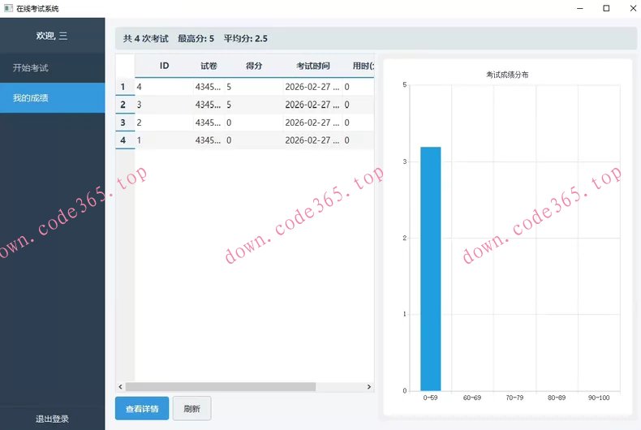Screen dimensions: 641x430
Task: Click the 考试成绩分布 chart title
Action: pyautogui.click(x=507, y=75)
